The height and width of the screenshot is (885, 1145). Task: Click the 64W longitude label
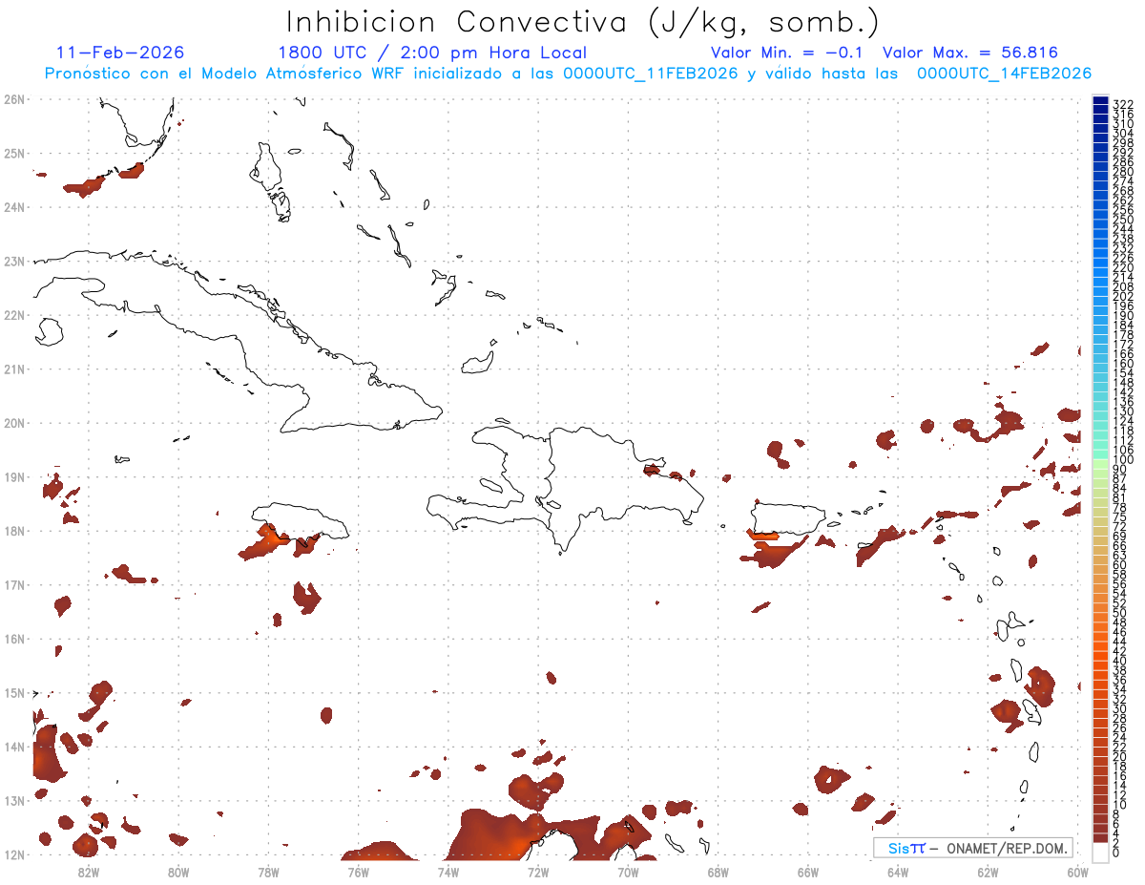pyautogui.click(x=897, y=871)
